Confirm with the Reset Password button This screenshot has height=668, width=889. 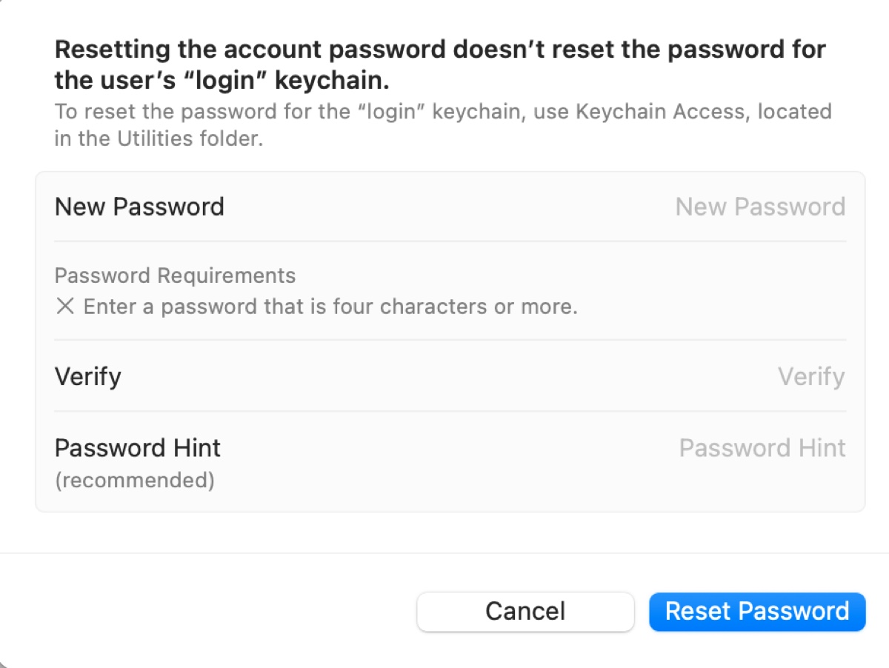click(x=756, y=612)
